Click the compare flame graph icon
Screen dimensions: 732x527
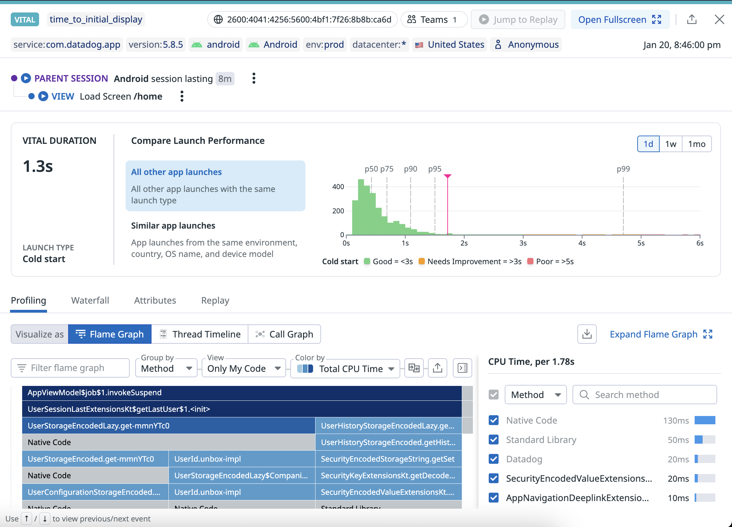click(x=414, y=368)
